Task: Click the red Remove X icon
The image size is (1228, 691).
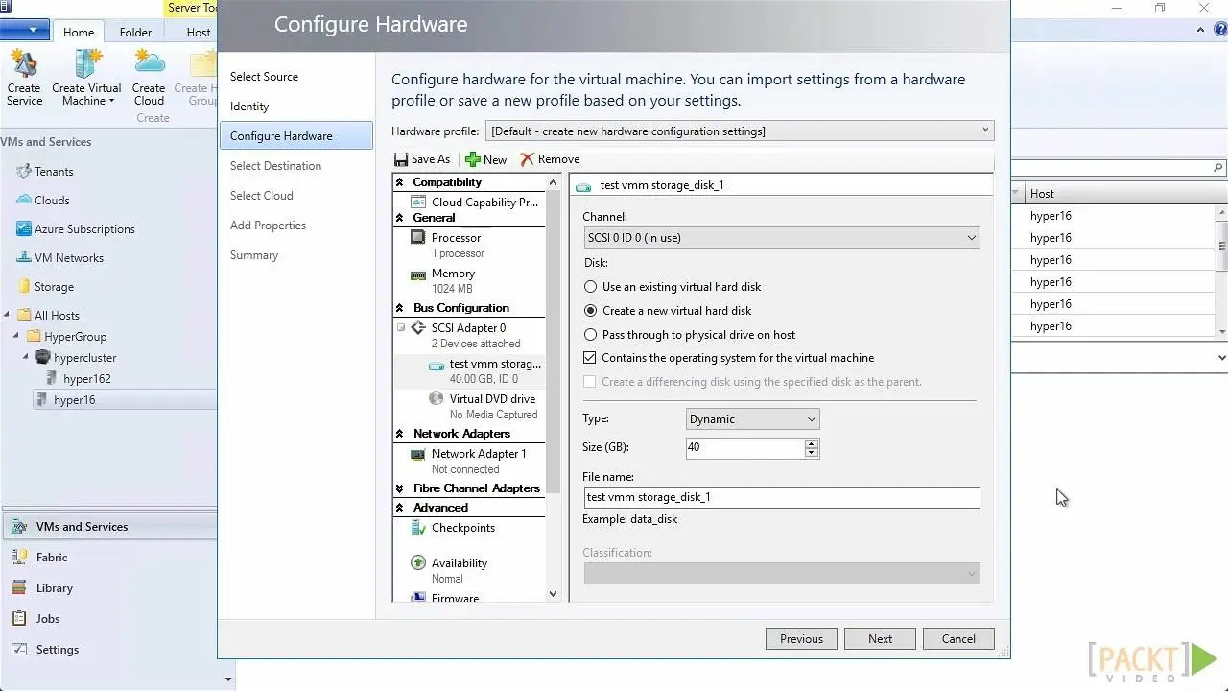Action: (x=527, y=159)
